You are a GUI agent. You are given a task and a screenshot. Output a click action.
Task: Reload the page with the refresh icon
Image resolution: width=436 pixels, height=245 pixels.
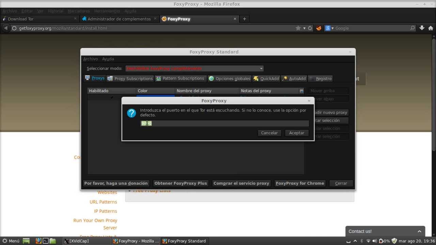310,28
